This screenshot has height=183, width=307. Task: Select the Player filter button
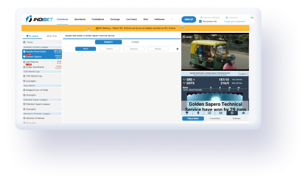[x=158, y=49]
